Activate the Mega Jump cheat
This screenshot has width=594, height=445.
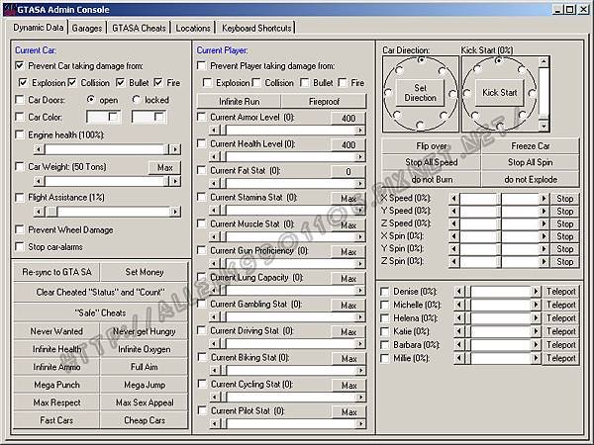coord(145,385)
